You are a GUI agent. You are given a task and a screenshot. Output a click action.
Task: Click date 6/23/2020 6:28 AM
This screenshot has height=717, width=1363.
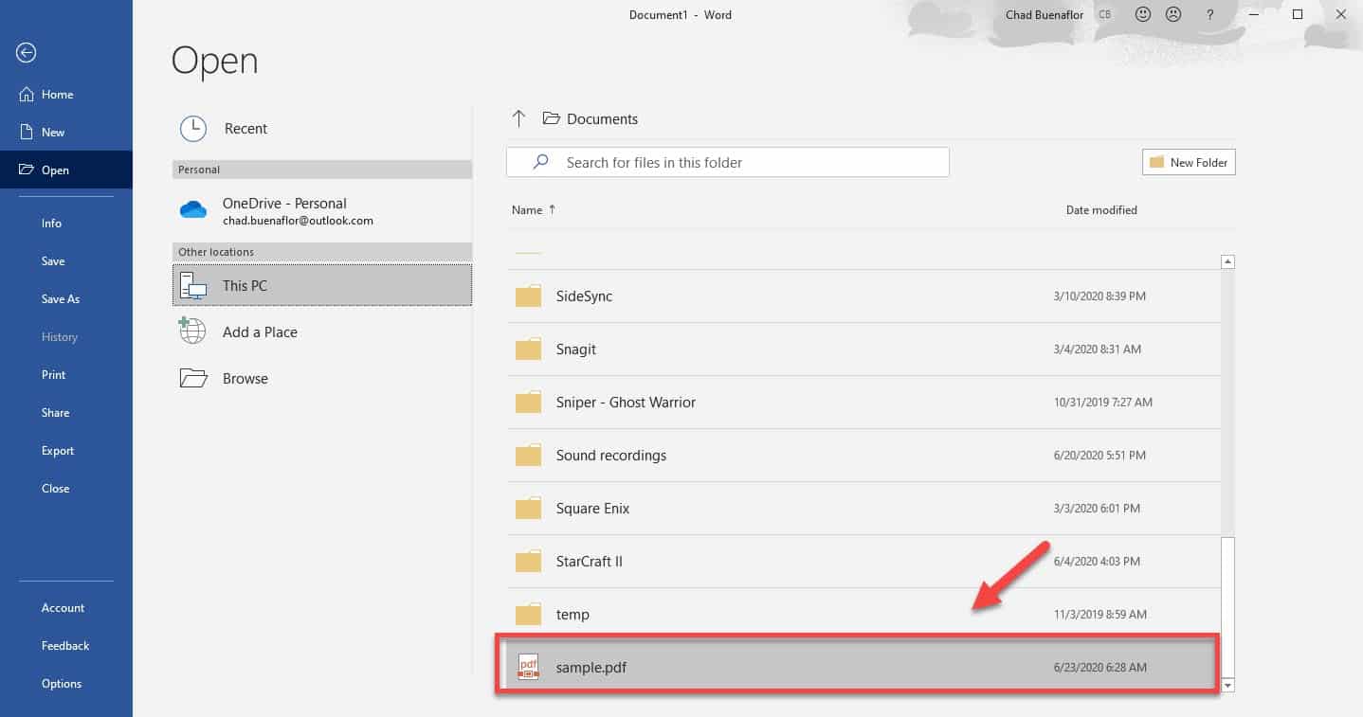click(1099, 668)
